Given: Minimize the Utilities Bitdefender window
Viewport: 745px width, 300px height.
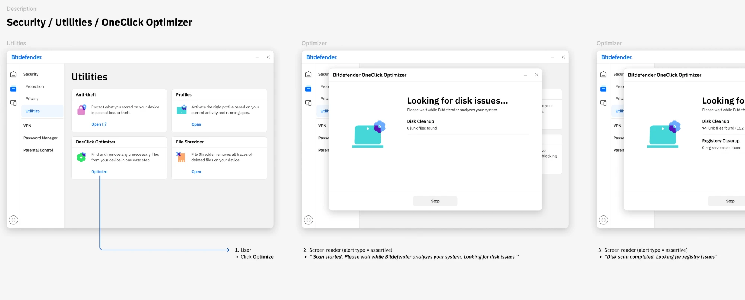Looking at the screenshot, I should 257,57.
